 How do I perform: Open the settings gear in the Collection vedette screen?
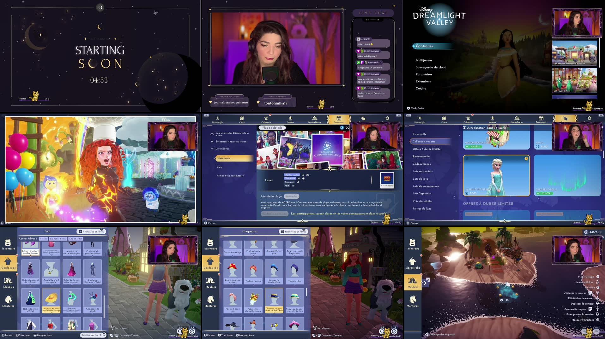[x=589, y=119]
